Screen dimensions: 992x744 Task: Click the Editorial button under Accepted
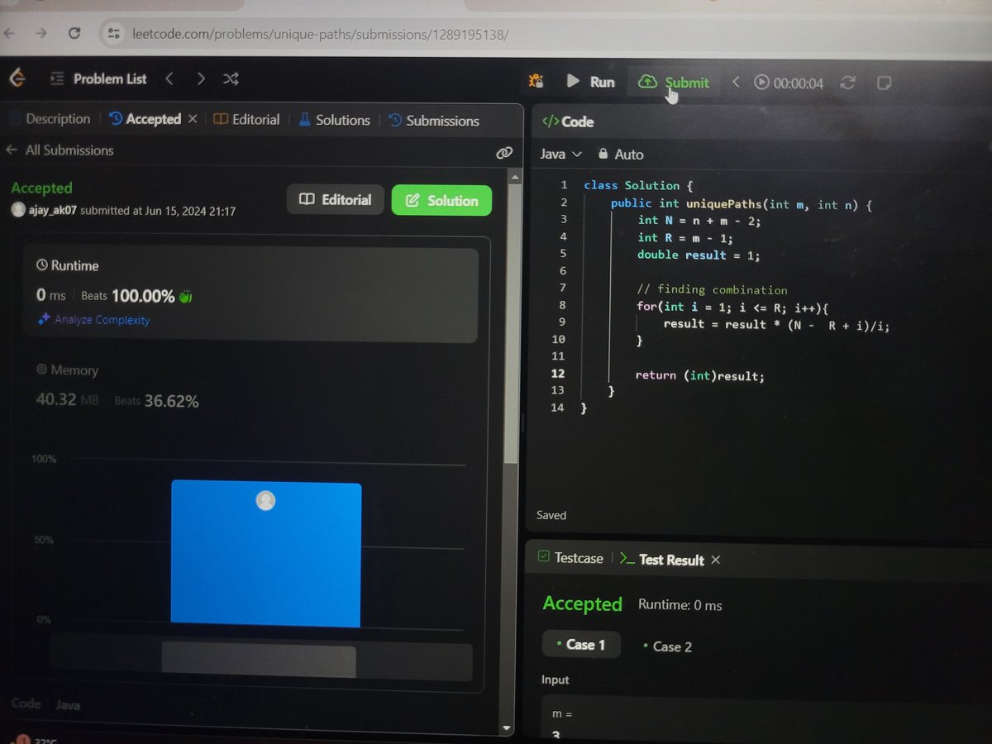[336, 199]
